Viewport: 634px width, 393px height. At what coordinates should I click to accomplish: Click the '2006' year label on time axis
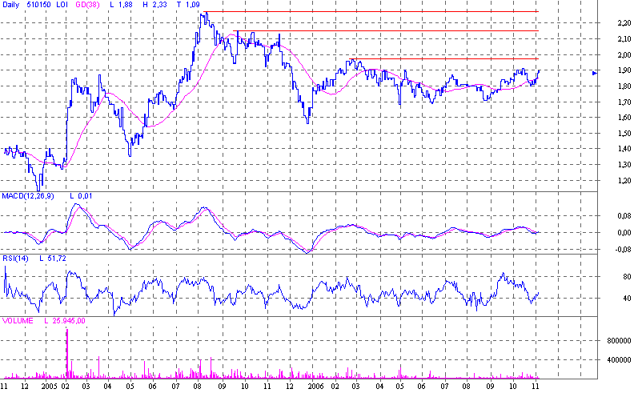coord(315,386)
